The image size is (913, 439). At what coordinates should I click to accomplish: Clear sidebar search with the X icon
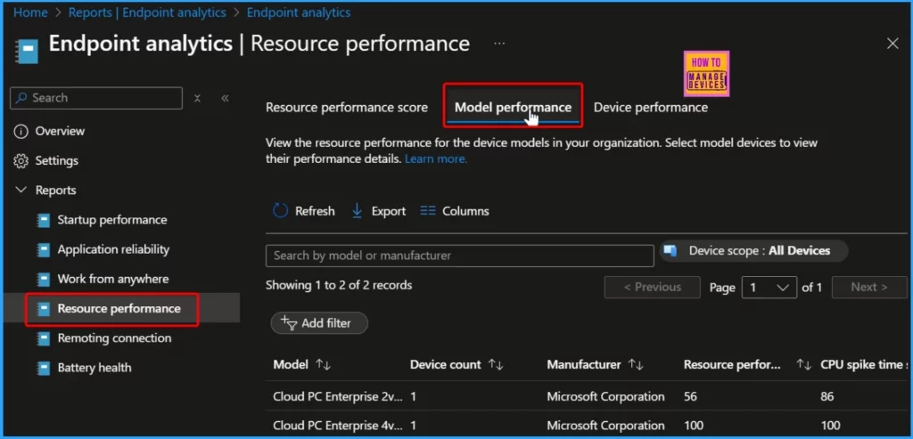coord(197,98)
